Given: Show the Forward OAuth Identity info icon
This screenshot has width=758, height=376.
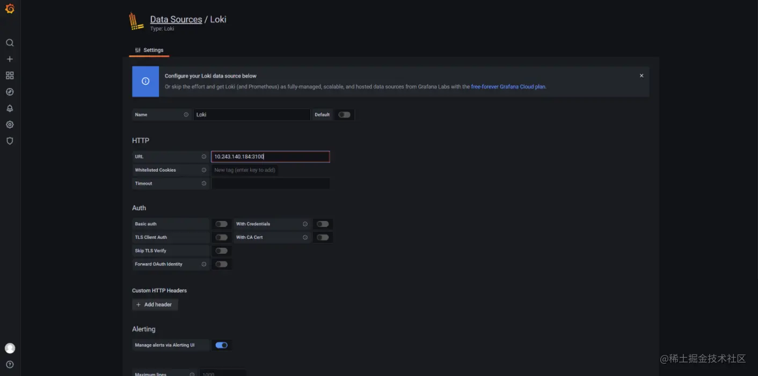Looking at the screenshot, I should tap(204, 264).
